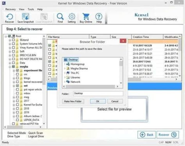The image size is (185, 146).
Task: Expand Homegroup in Browse For Folder
Action: [x=65, y=64]
